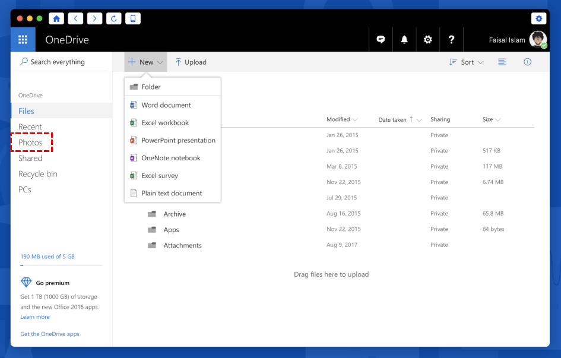Switch view layout using list icon

[502, 62]
